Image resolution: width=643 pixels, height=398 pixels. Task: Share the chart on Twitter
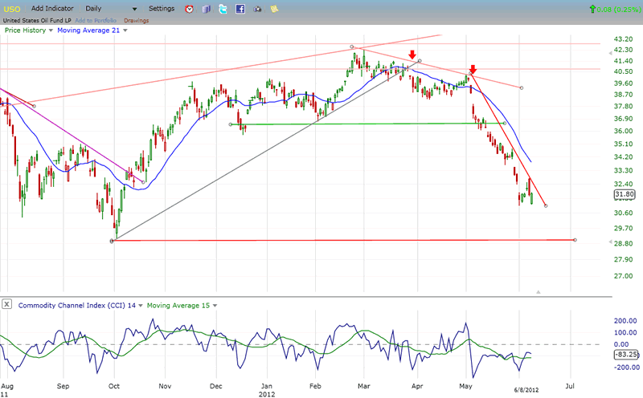[223, 9]
